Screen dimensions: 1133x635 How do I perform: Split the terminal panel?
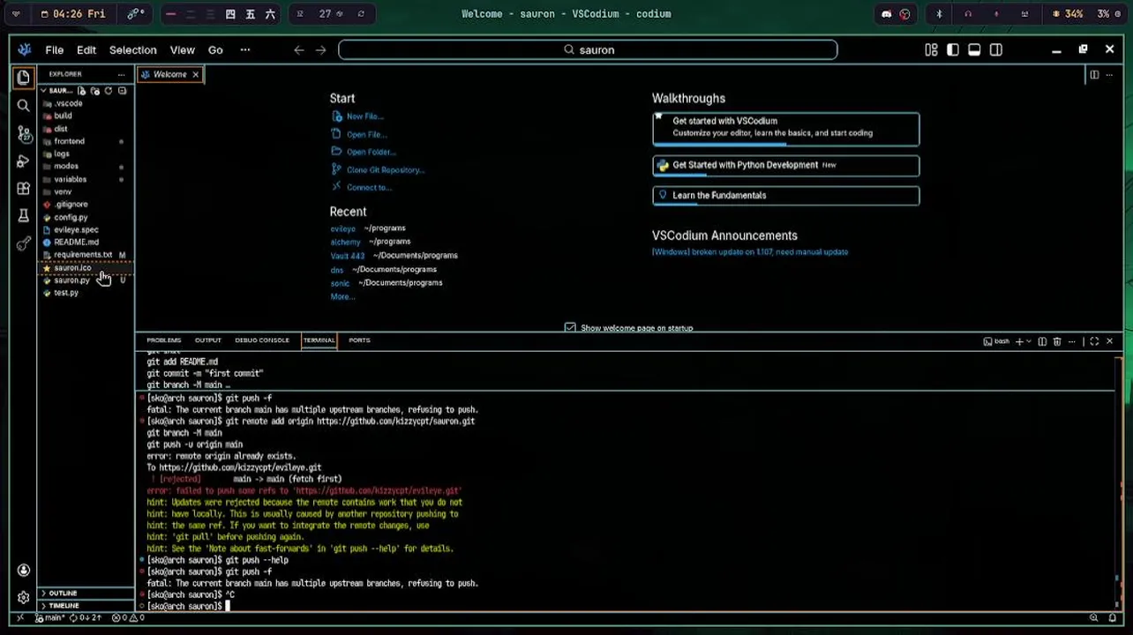click(1042, 341)
